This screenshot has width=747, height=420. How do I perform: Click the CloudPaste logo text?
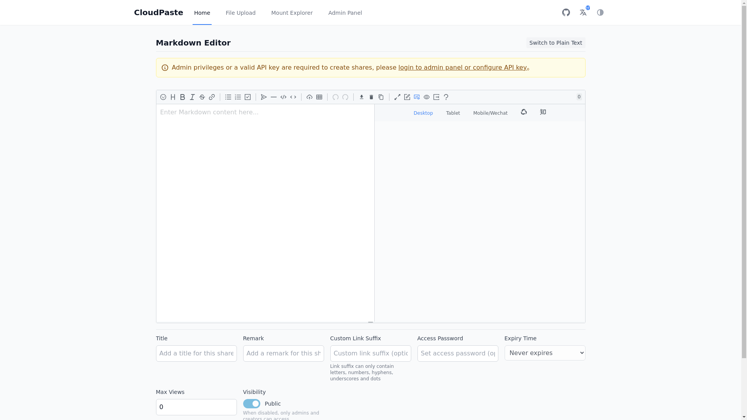coord(158,12)
